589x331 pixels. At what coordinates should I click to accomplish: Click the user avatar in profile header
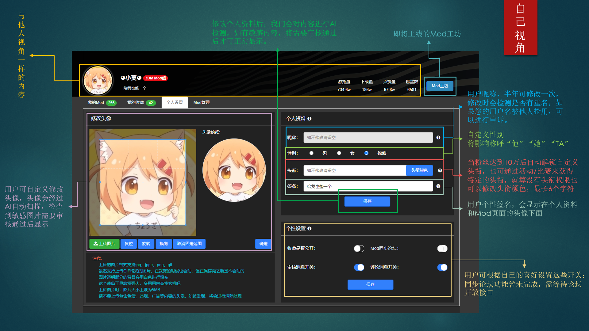(98, 81)
